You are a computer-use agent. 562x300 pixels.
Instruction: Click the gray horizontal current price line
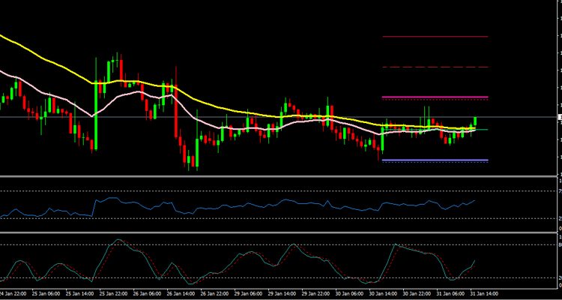pos(225,117)
